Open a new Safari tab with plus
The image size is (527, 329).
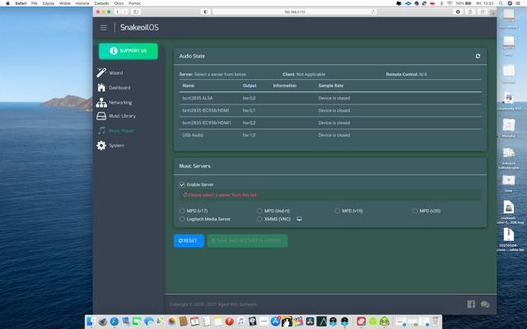pyautogui.click(x=492, y=13)
